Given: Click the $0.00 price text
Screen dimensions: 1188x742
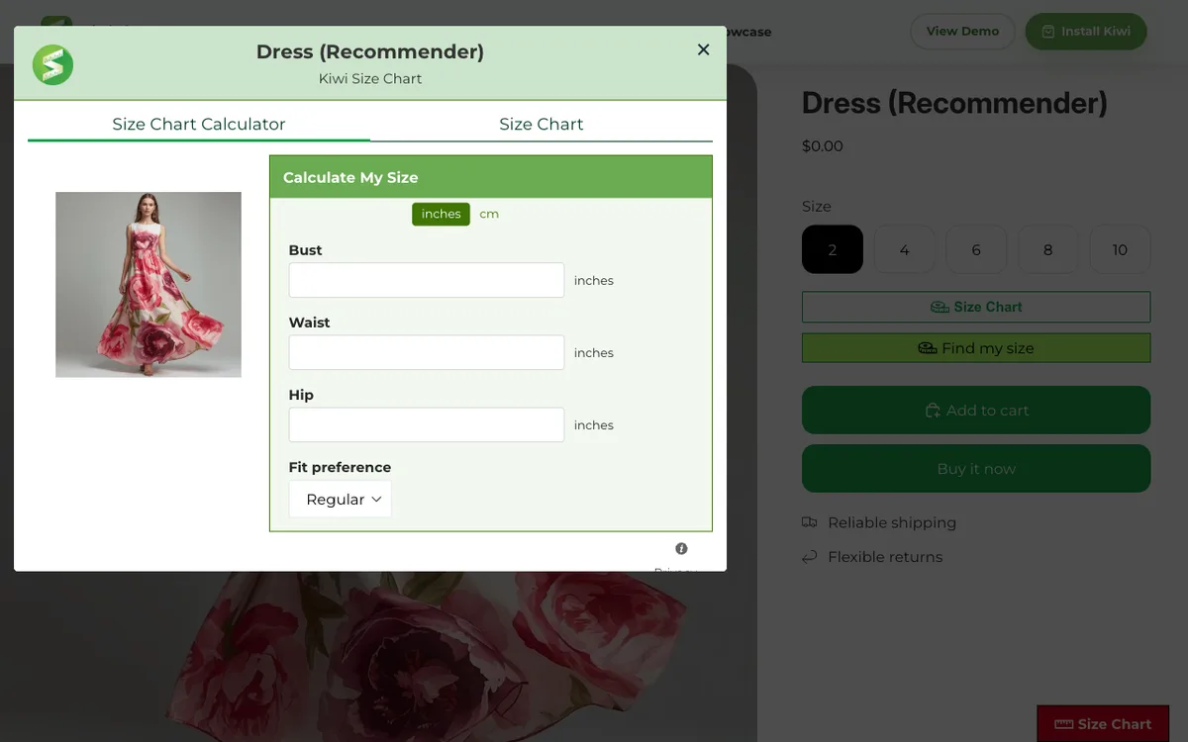Looking at the screenshot, I should pyautogui.click(x=823, y=146).
